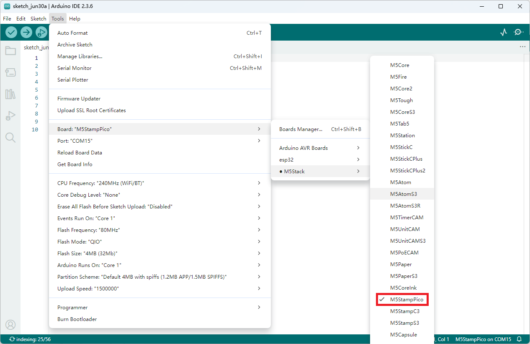This screenshot has width=530, height=344.
Task: Open the Debug sidebar icon
Action: (10, 116)
